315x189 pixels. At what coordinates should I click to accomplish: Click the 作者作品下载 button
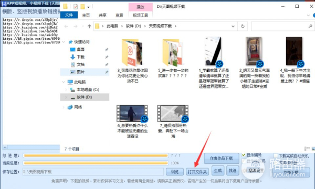(x=222, y=158)
